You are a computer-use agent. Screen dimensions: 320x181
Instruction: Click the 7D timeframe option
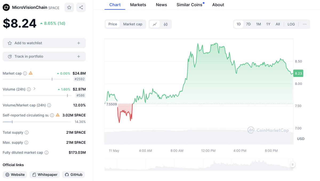[x=248, y=24]
